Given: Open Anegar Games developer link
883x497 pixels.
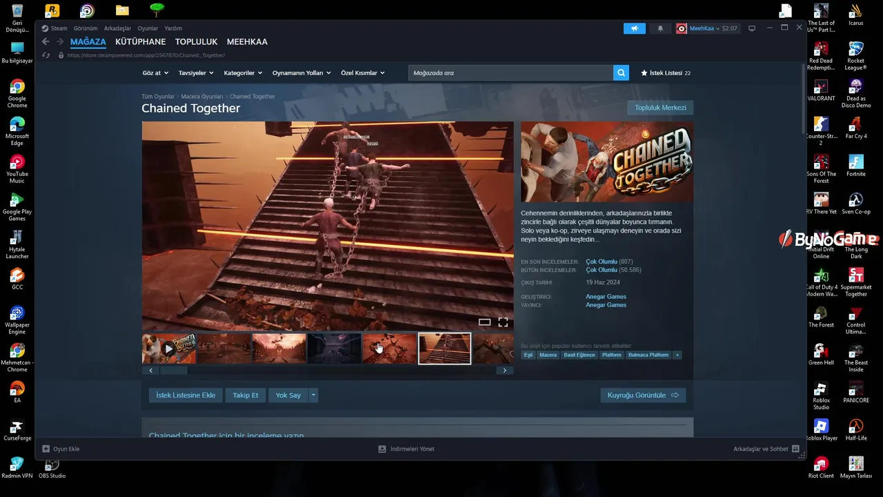Looking at the screenshot, I should (606, 297).
